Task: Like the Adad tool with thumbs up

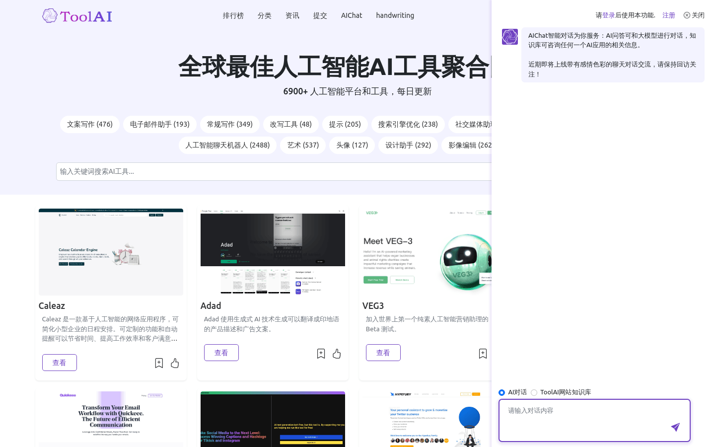Action: click(337, 354)
